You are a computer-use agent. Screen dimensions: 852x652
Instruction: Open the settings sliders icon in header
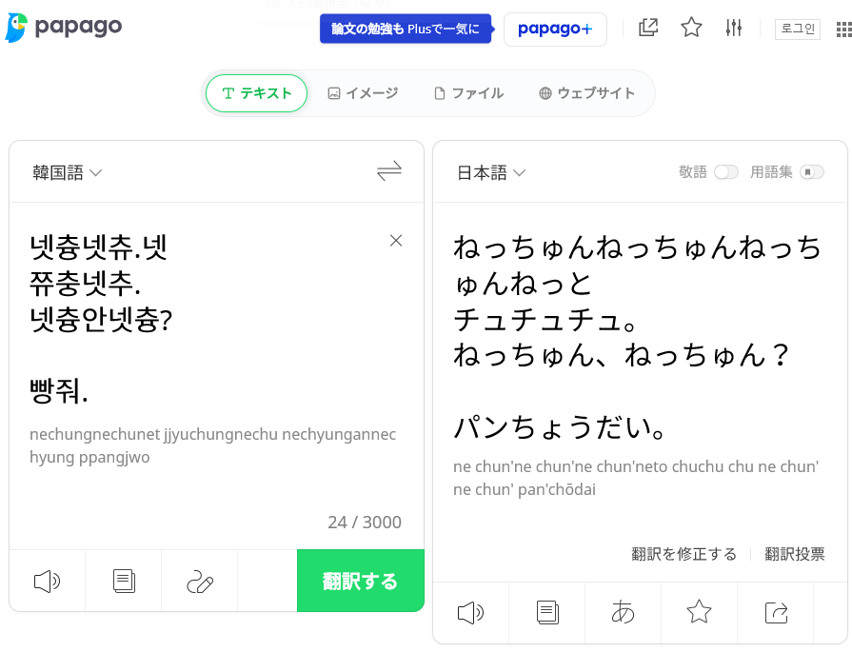[x=733, y=28]
